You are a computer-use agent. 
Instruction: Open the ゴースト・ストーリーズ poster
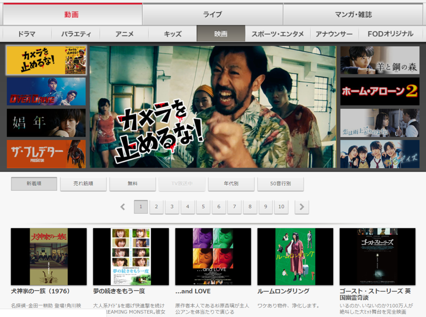pos(378,257)
